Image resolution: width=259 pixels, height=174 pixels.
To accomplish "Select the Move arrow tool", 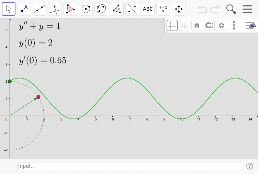I will (x=9, y=9).
